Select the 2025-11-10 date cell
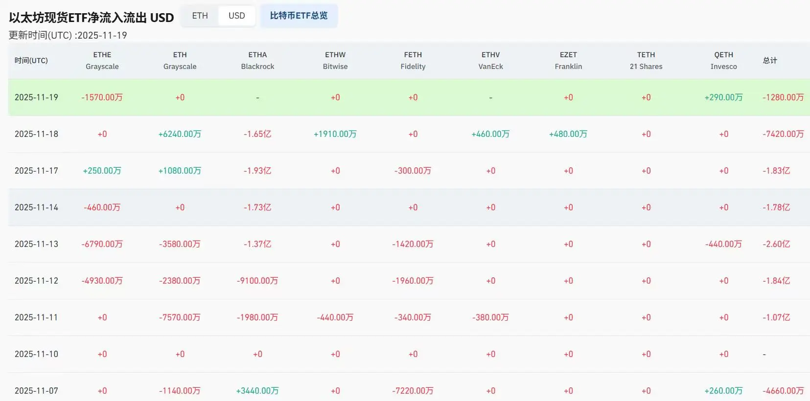Viewport: 810px width, 401px height. coord(36,354)
